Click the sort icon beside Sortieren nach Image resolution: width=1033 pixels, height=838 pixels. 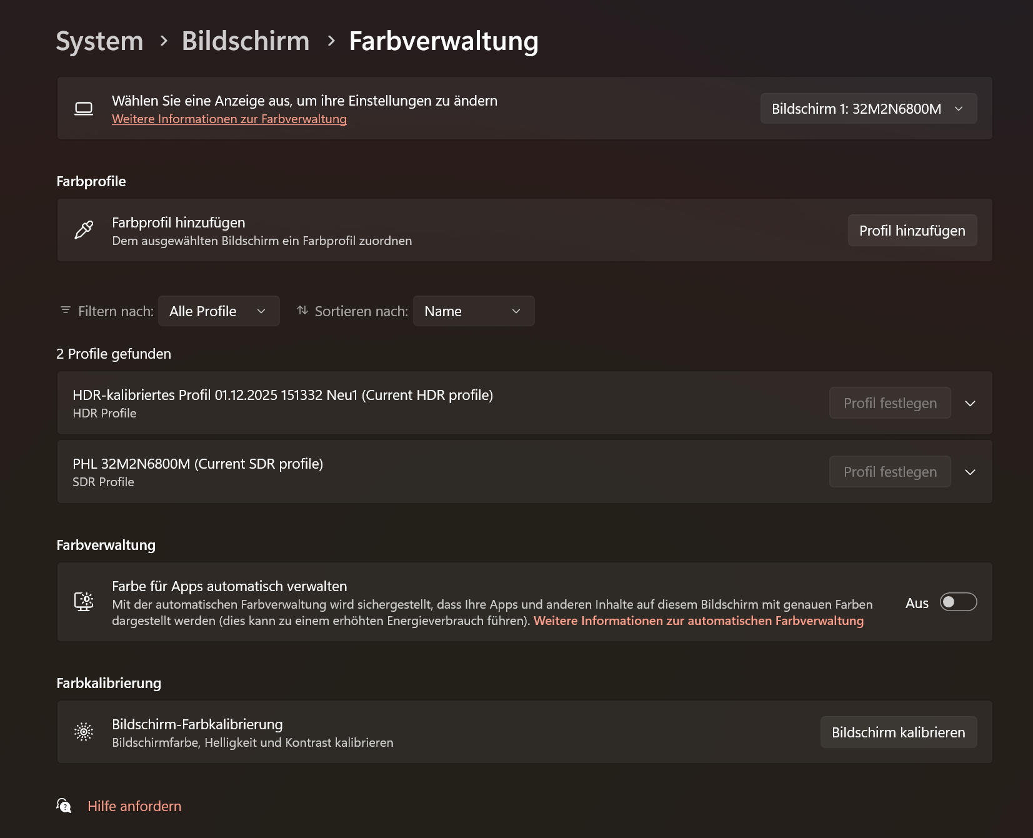(302, 310)
